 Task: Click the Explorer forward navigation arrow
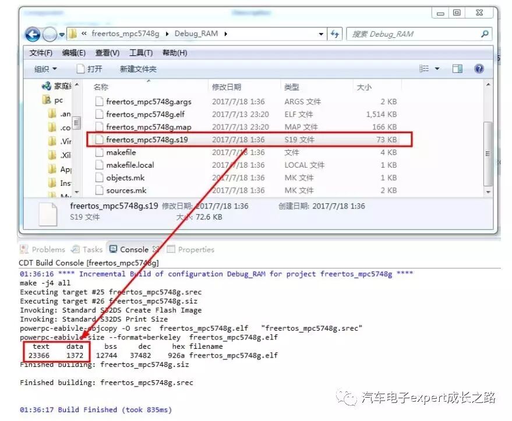point(50,34)
